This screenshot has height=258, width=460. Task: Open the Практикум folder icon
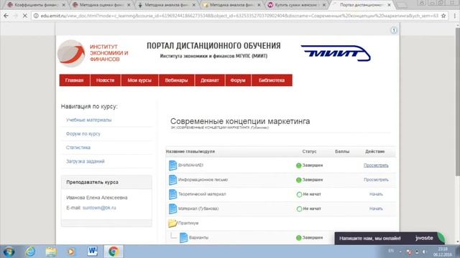172,223
